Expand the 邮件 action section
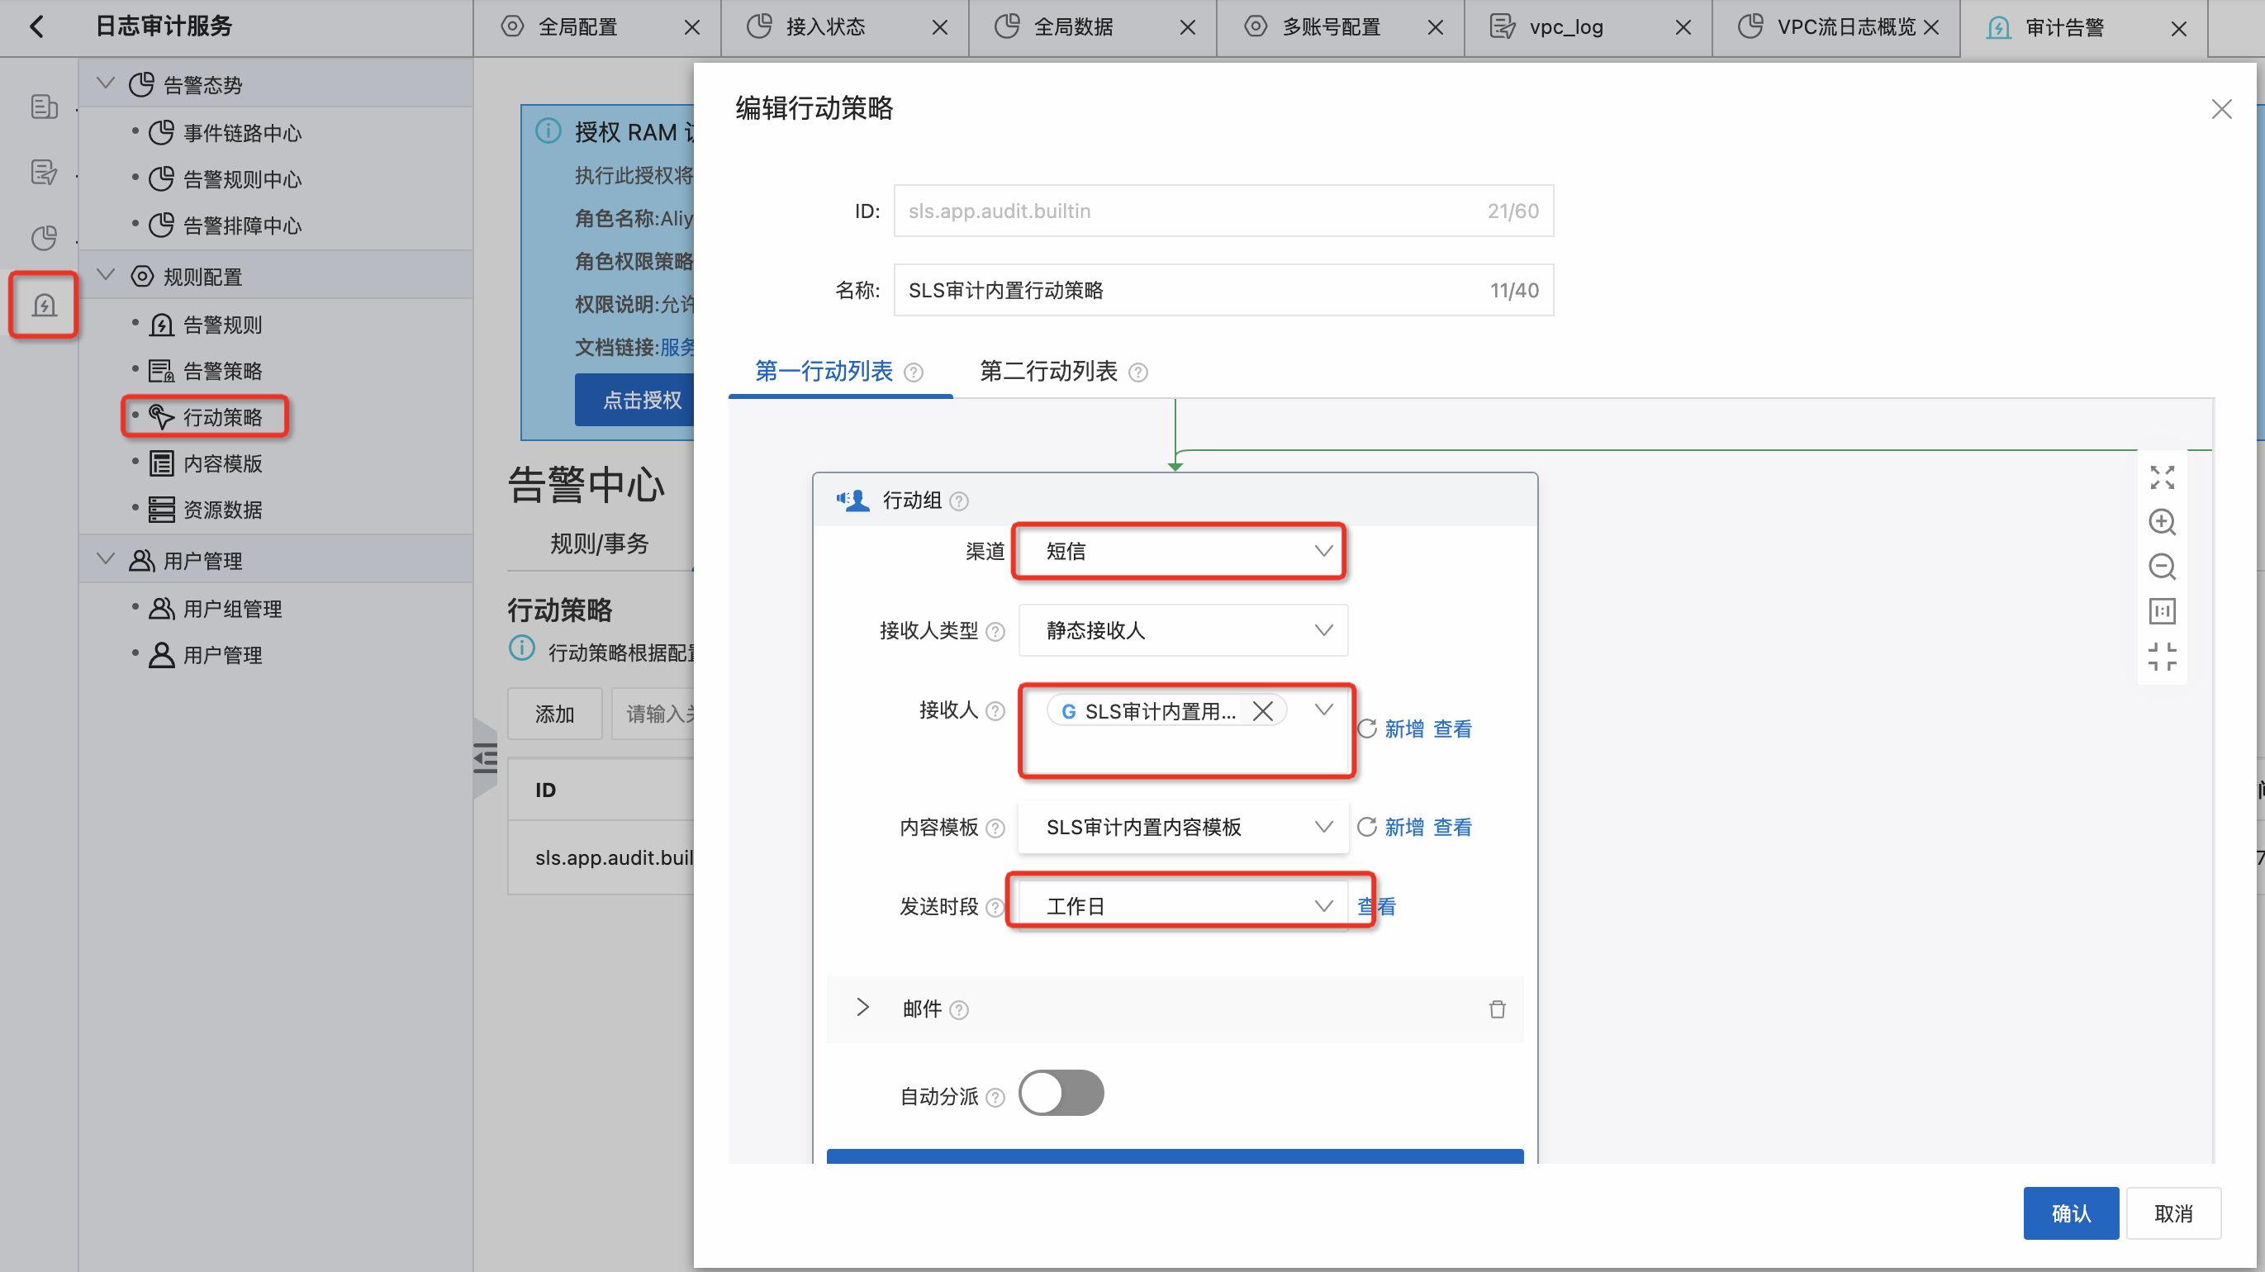2265x1272 pixels. click(862, 1008)
